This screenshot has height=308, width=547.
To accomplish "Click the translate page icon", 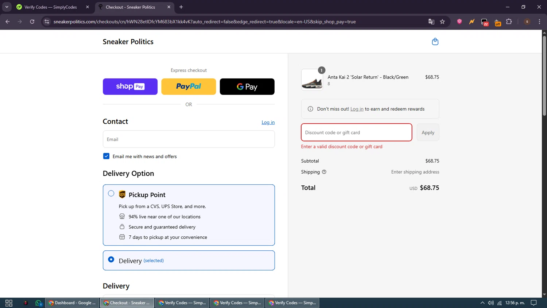I will click(x=431, y=22).
